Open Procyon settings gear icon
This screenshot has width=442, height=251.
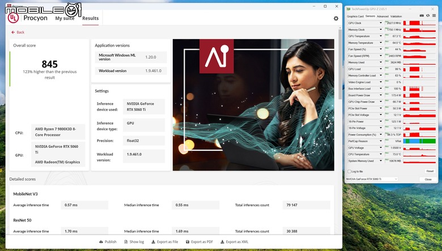point(335,18)
